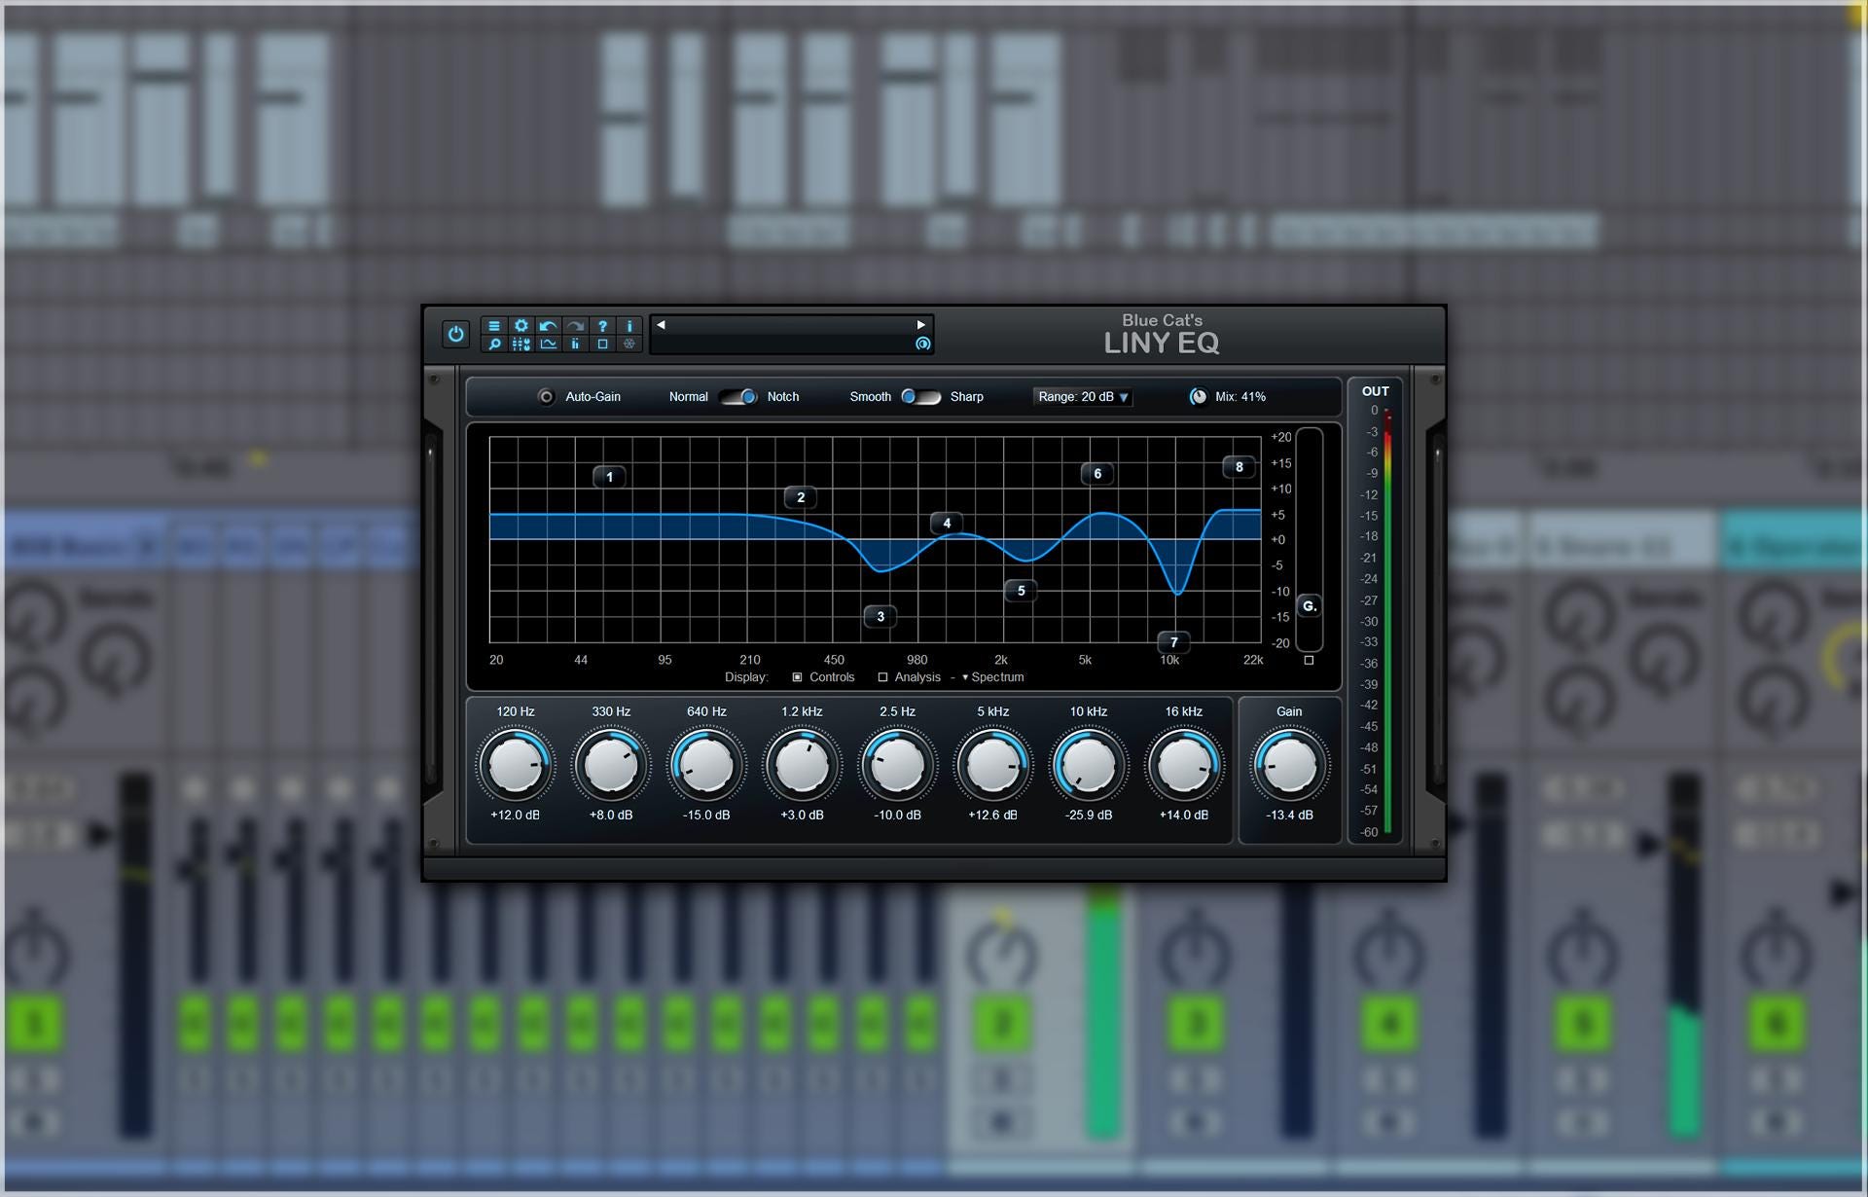This screenshot has height=1197, width=1868.
Task: Open the main menu hamburger icon
Action: pyautogui.click(x=494, y=326)
